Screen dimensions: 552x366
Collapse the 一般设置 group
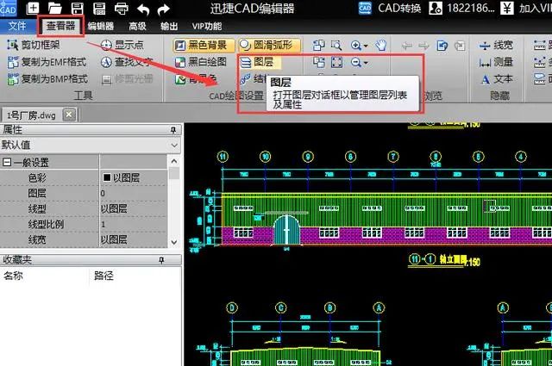pos(7,163)
